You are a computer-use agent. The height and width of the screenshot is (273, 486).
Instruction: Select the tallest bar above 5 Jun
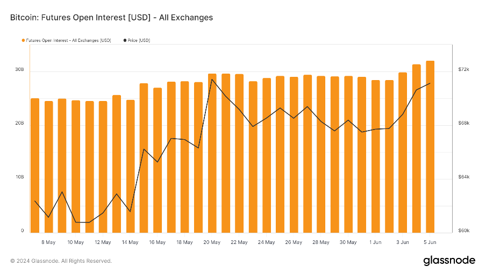(x=430, y=146)
